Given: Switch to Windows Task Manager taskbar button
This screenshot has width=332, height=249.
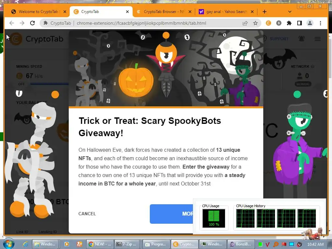Looking at the screenshot, I should click(212, 244).
